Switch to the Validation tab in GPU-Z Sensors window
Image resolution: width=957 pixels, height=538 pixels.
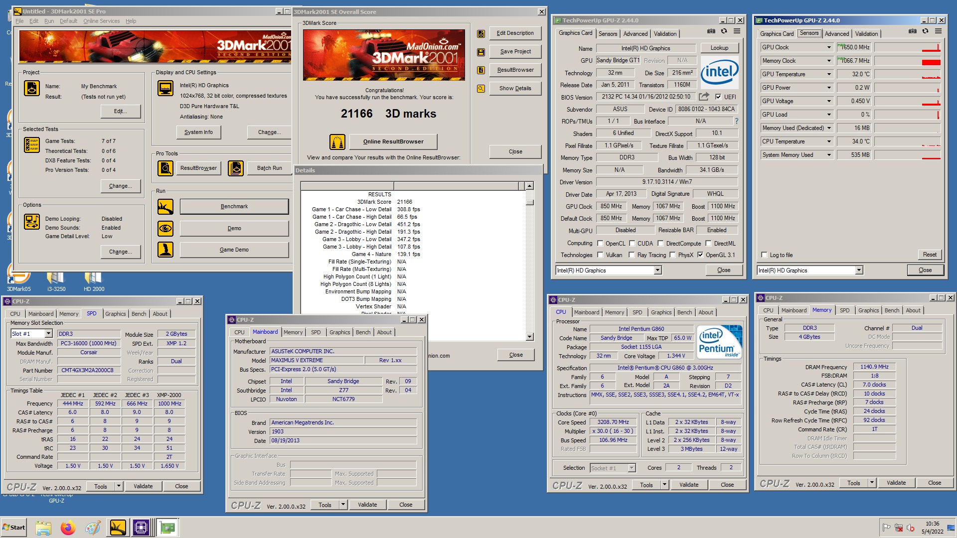(x=866, y=34)
